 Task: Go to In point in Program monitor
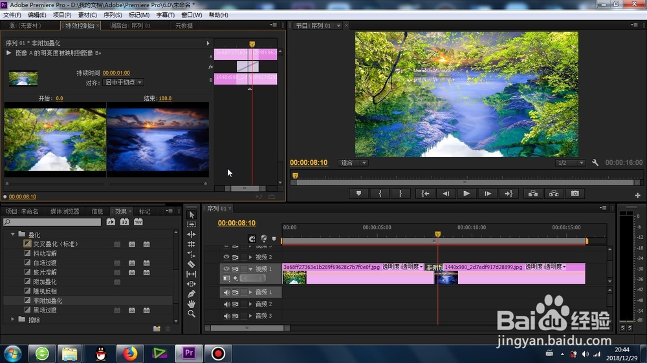pos(425,193)
